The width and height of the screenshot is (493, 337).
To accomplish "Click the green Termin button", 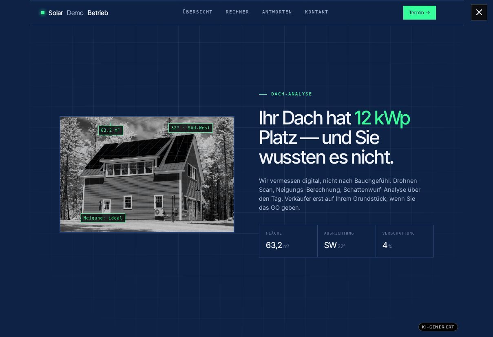I will pos(419,13).
